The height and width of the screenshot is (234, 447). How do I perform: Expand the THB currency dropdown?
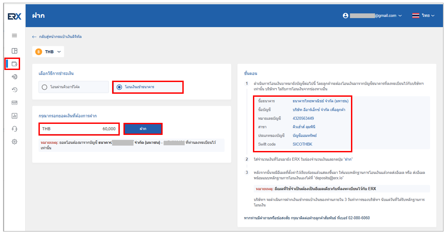pos(48,52)
